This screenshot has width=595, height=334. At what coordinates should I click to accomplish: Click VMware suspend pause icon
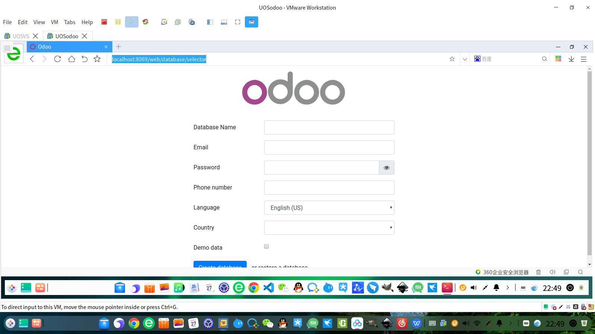118,22
